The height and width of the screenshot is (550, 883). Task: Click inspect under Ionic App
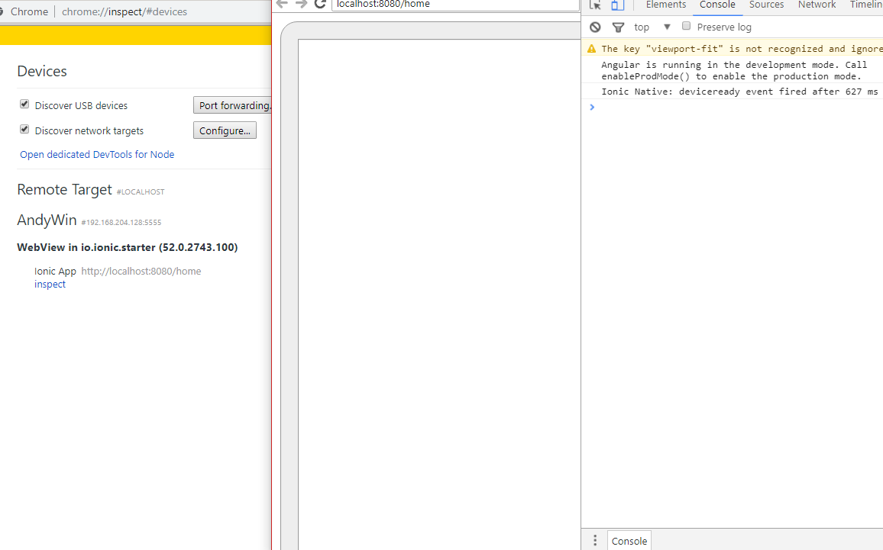(x=50, y=284)
